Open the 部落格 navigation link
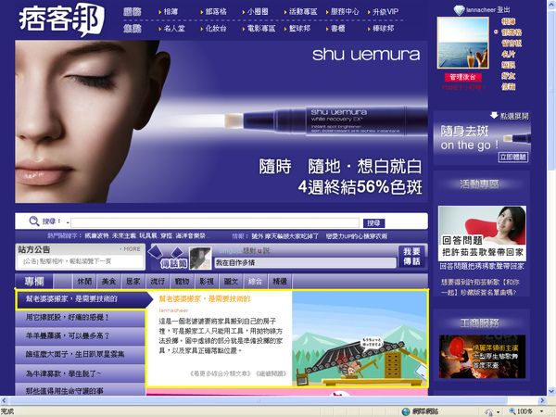 click(x=216, y=12)
